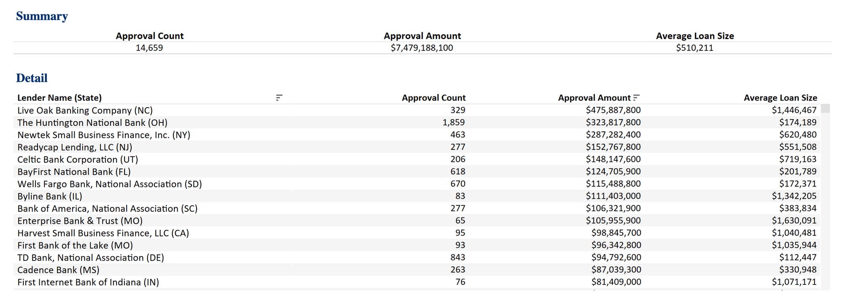Click approval amount $148,147,600
The width and height of the screenshot is (844, 295).
[x=613, y=159]
